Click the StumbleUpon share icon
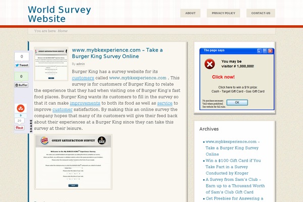 coord(21,108)
